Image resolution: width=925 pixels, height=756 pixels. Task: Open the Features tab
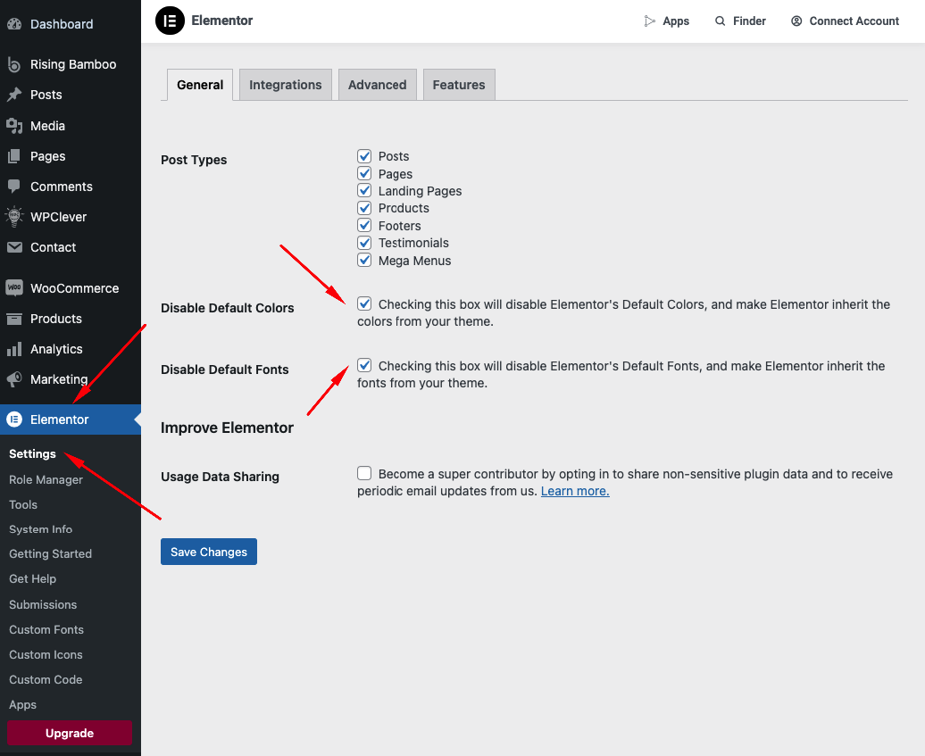pyautogui.click(x=459, y=85)
